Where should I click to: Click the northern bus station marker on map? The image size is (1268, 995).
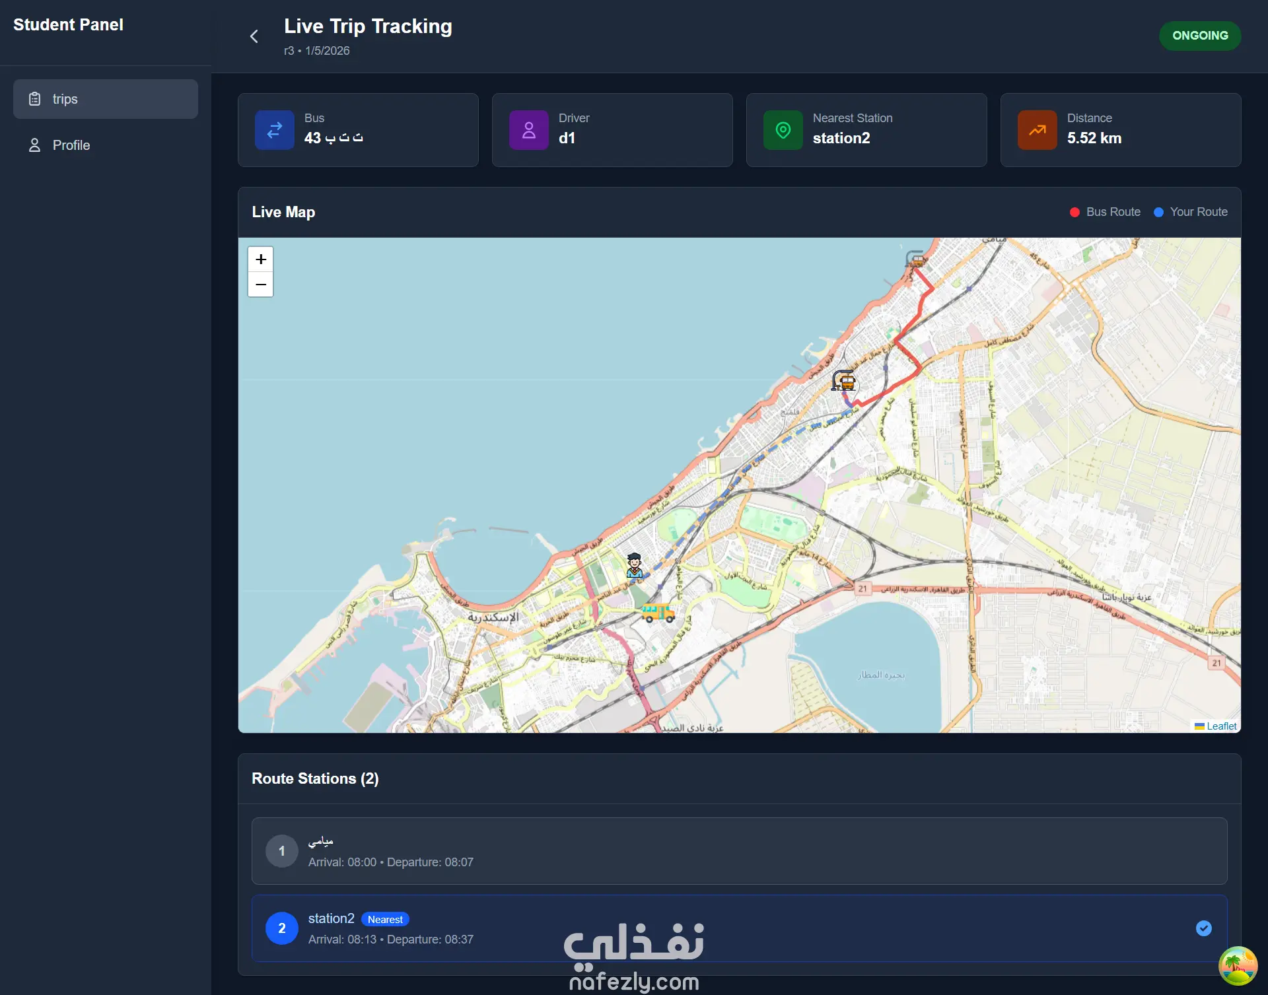click(915, 259)
